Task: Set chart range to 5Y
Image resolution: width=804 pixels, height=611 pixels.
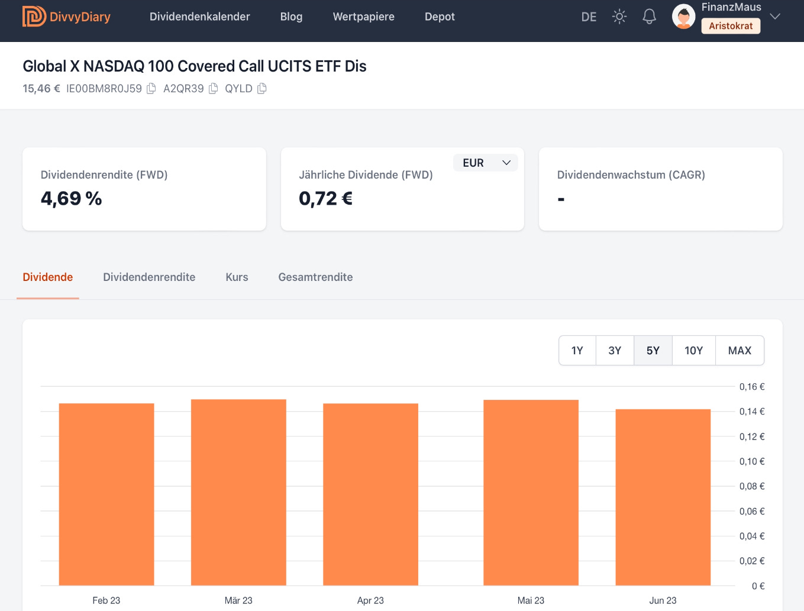Action: 653,351
